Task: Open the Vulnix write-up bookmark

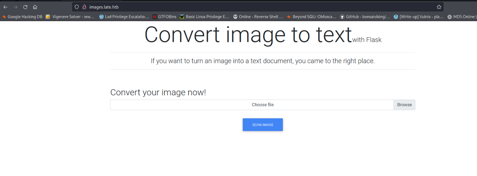Action: click(x=419, y=17)
